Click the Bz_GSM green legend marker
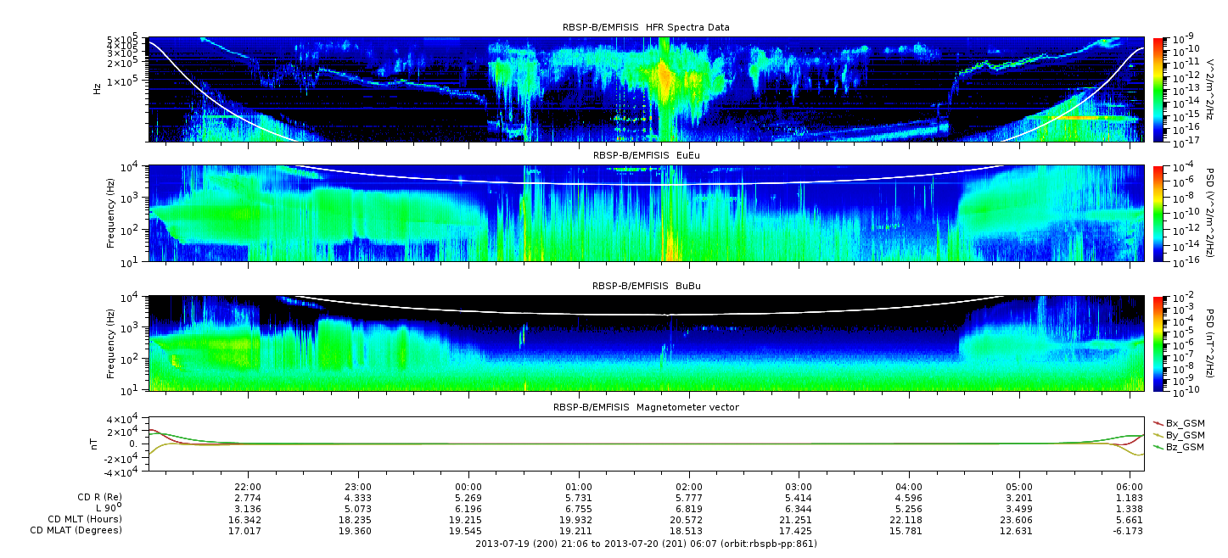 tap(1158, 446)
